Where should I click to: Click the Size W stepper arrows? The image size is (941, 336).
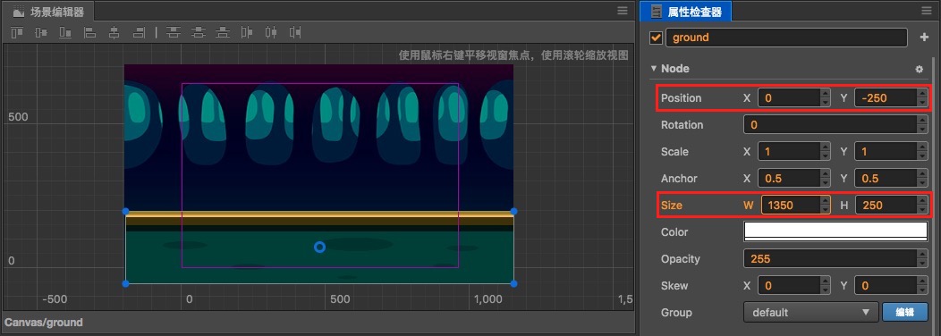click(x=826, y=206)
